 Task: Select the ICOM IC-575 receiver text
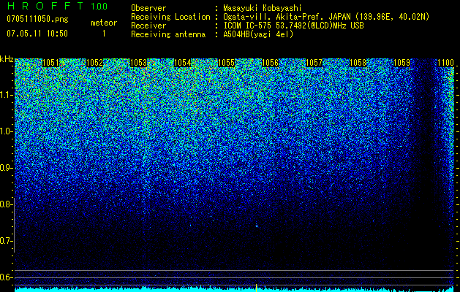click(293, 26)
